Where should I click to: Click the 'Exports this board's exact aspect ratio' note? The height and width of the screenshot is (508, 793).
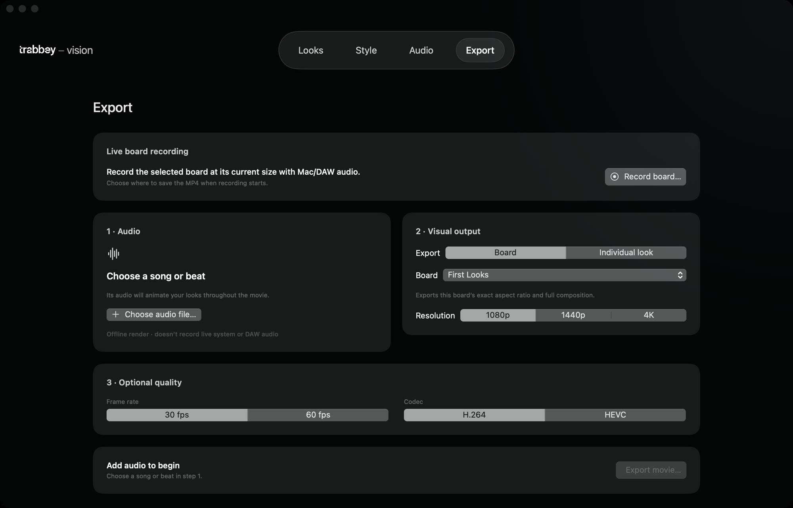[505, 295]
